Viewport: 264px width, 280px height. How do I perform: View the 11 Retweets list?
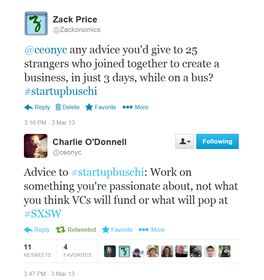click(38, 251)
